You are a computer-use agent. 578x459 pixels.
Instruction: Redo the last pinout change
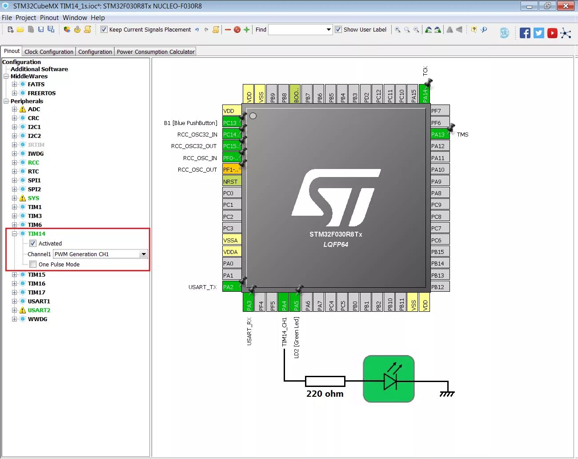pyautogui.click(x=206, y=29)
